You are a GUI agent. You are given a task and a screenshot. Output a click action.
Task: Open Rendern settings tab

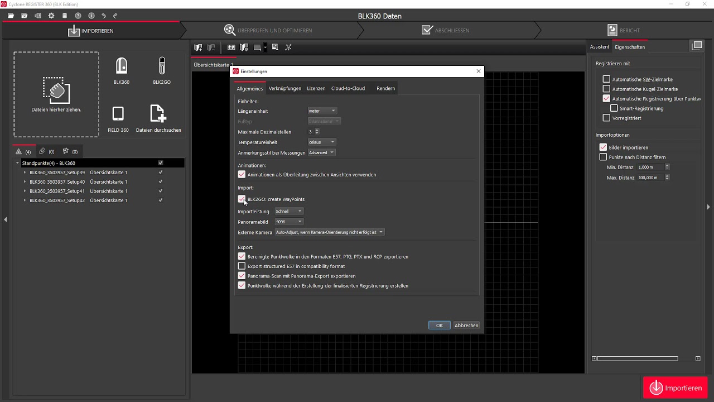385,88
